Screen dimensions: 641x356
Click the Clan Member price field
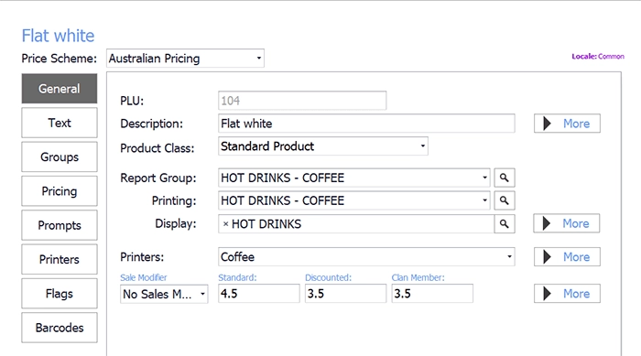(432, 294)
